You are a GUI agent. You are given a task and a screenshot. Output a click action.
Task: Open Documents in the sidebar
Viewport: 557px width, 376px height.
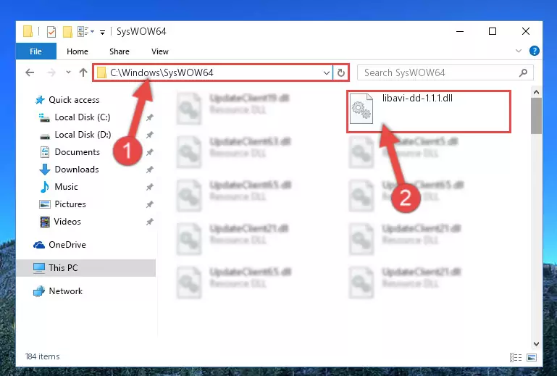(x=77, y=152)
